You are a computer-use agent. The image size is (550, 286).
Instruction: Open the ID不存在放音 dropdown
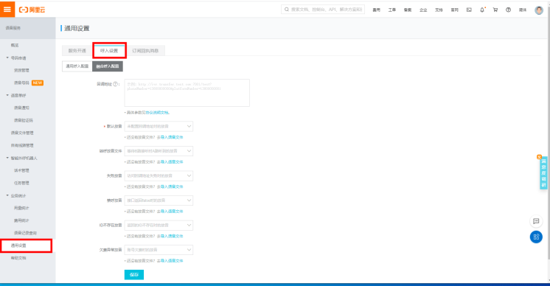159,225
